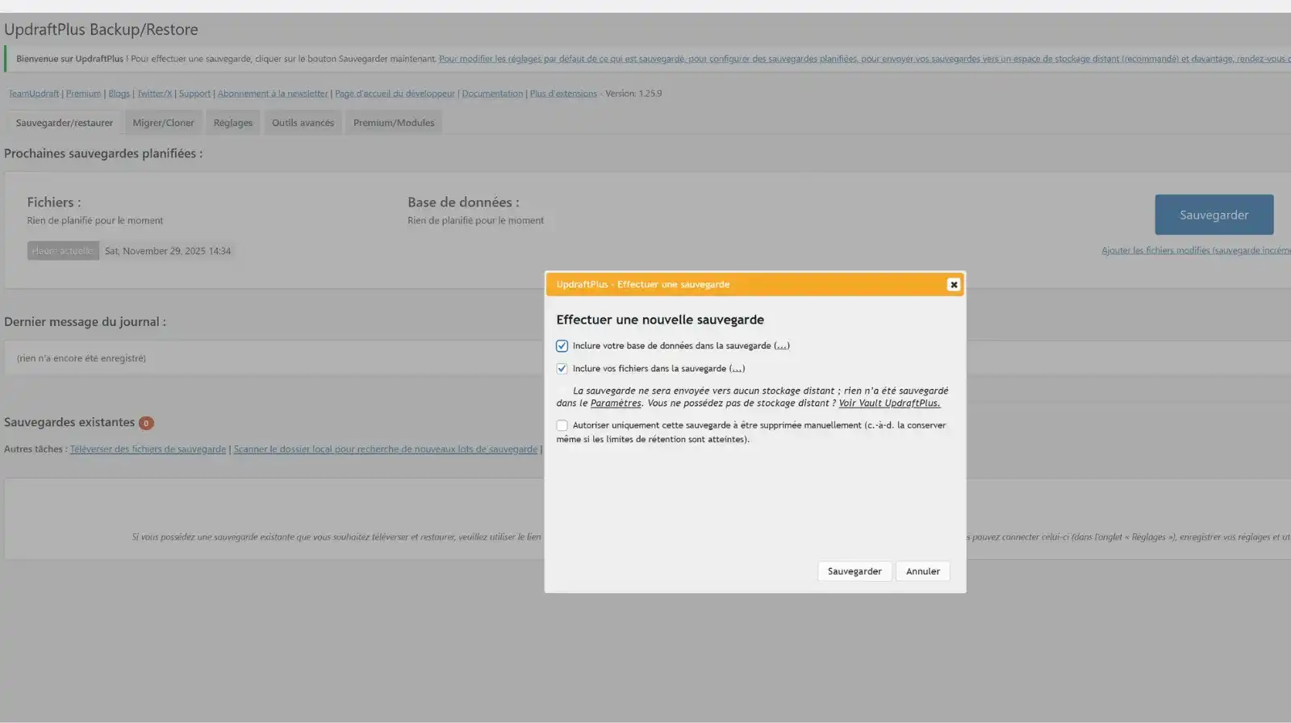Viewport: 1291px width, 723px height.
Task: Click the large blue Sauvegarder button
Action: pyautogui.click(x=1214, y=215)
